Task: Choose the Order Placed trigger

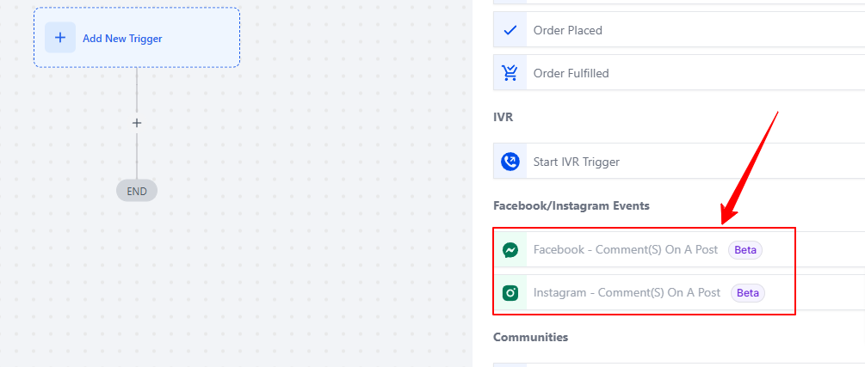Action: tap(679, 30)
